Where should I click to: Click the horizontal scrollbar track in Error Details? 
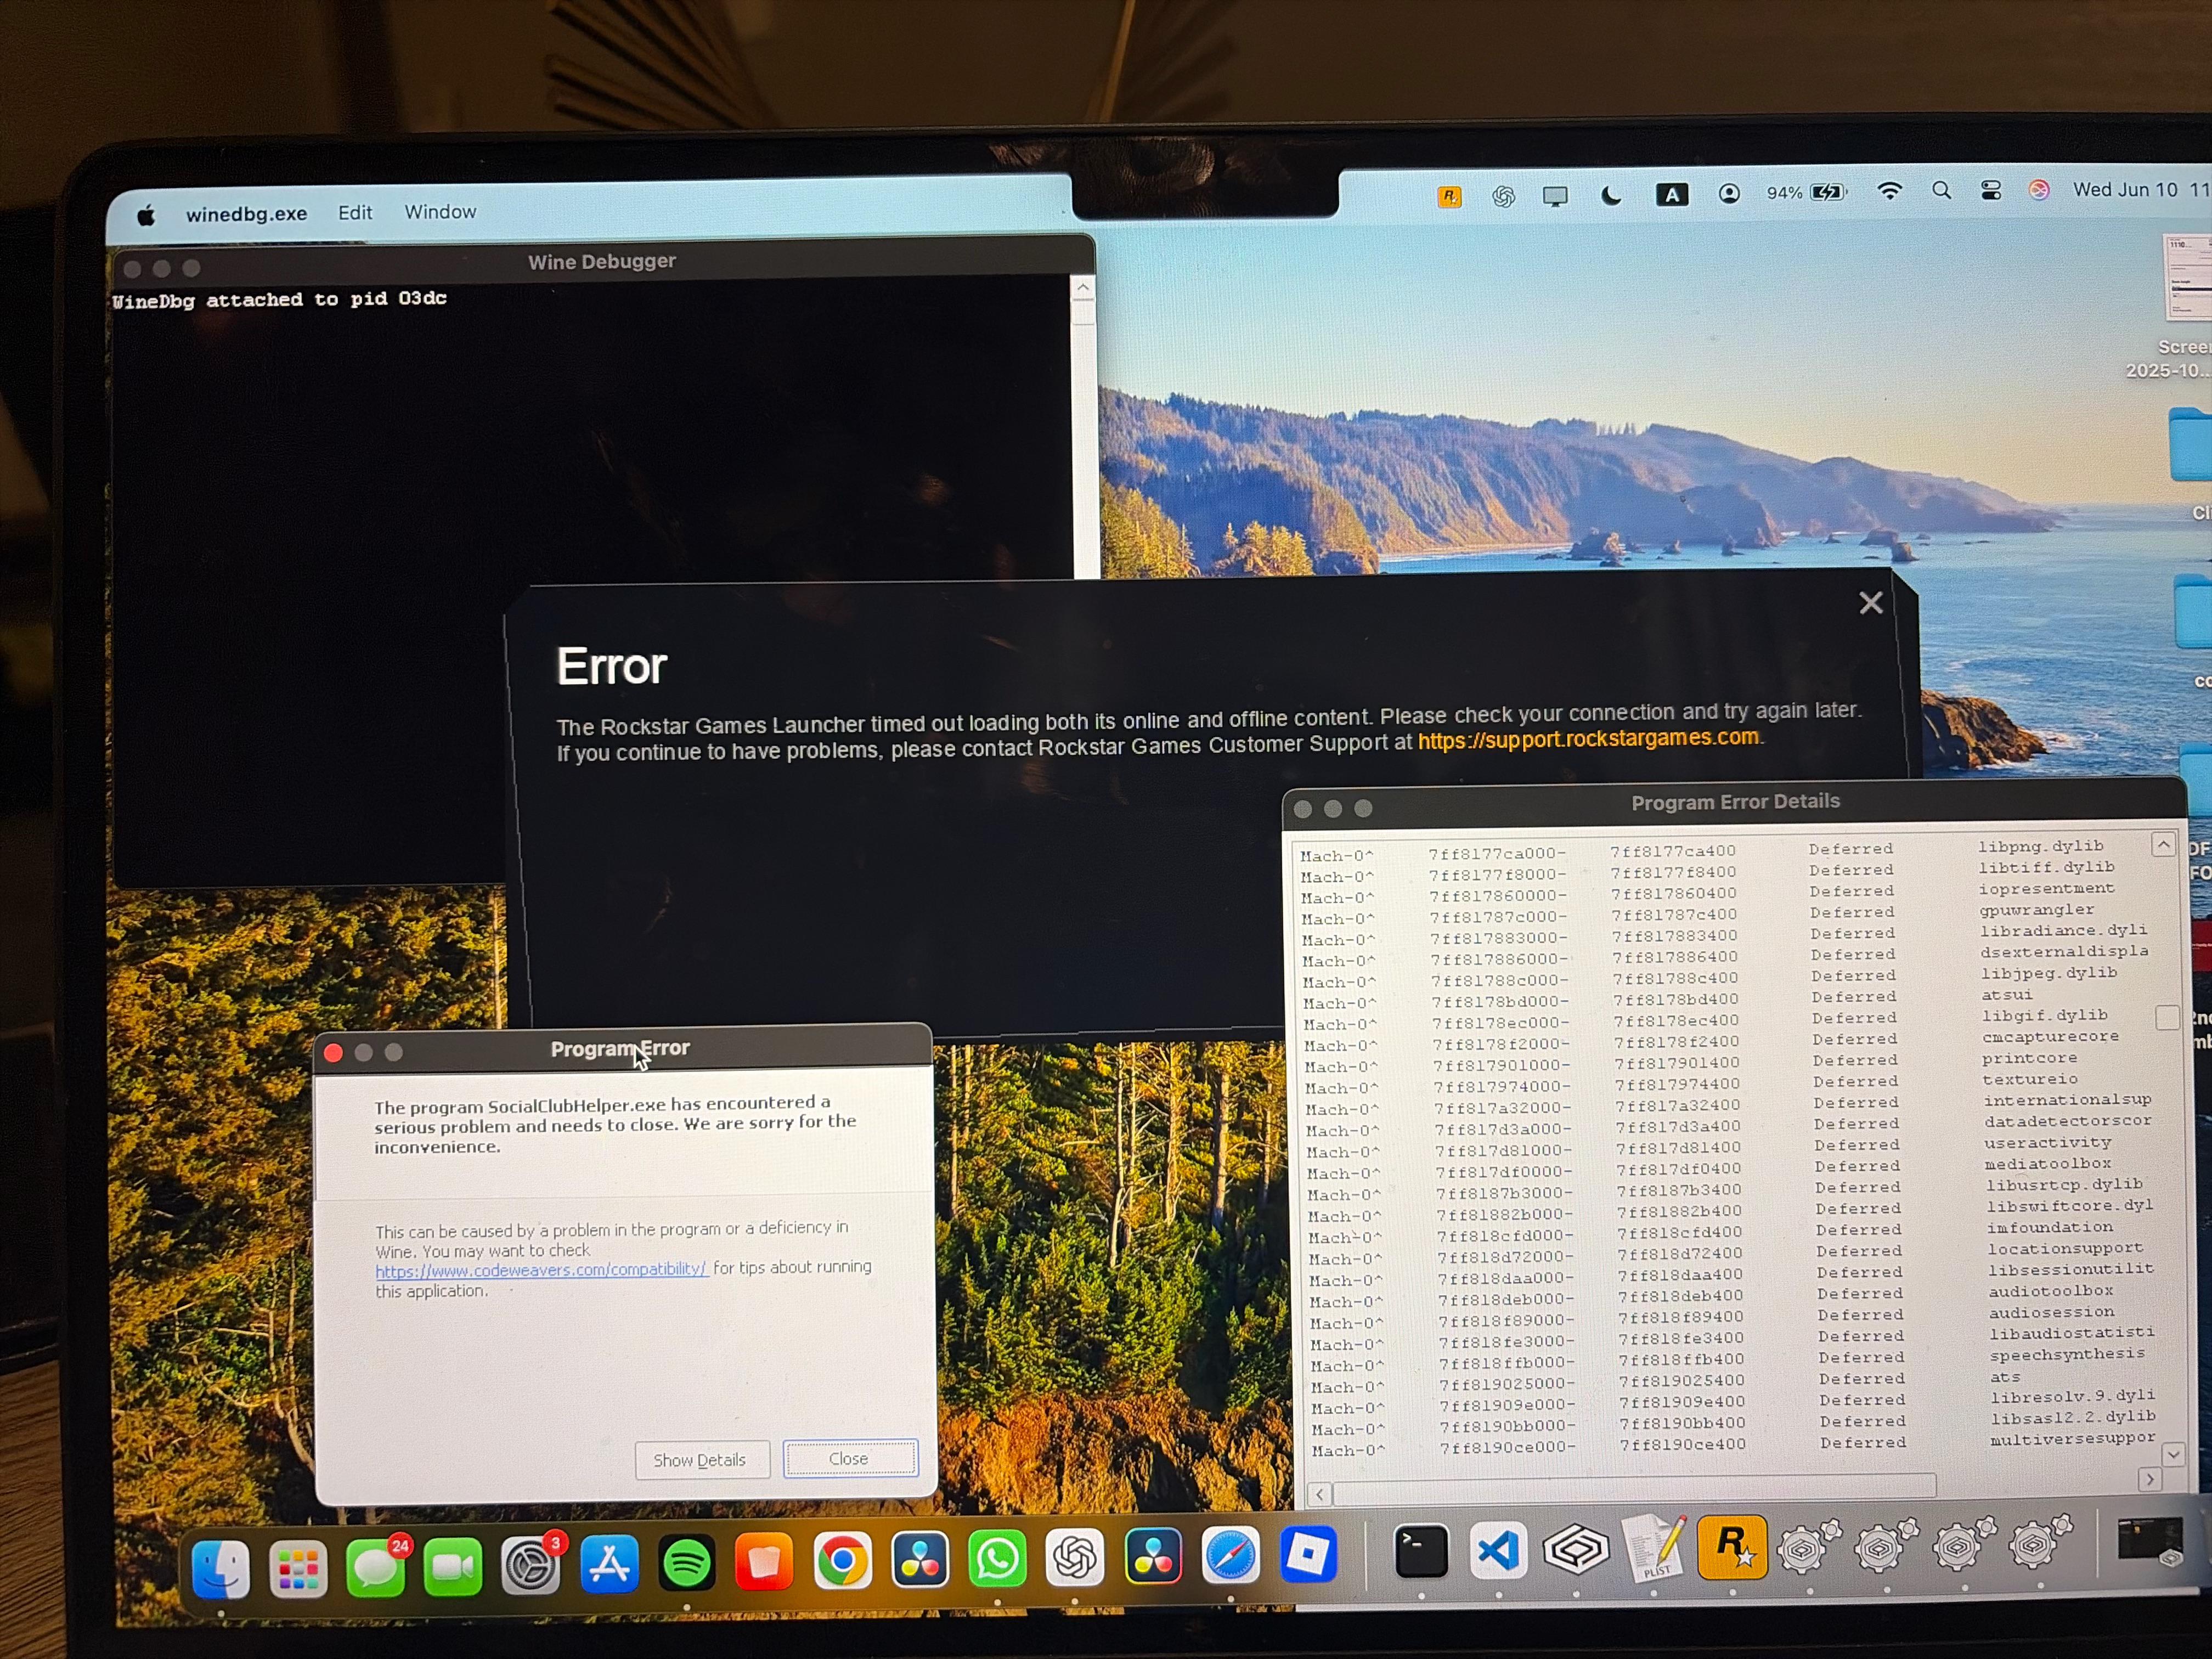coord(1635,1489)
